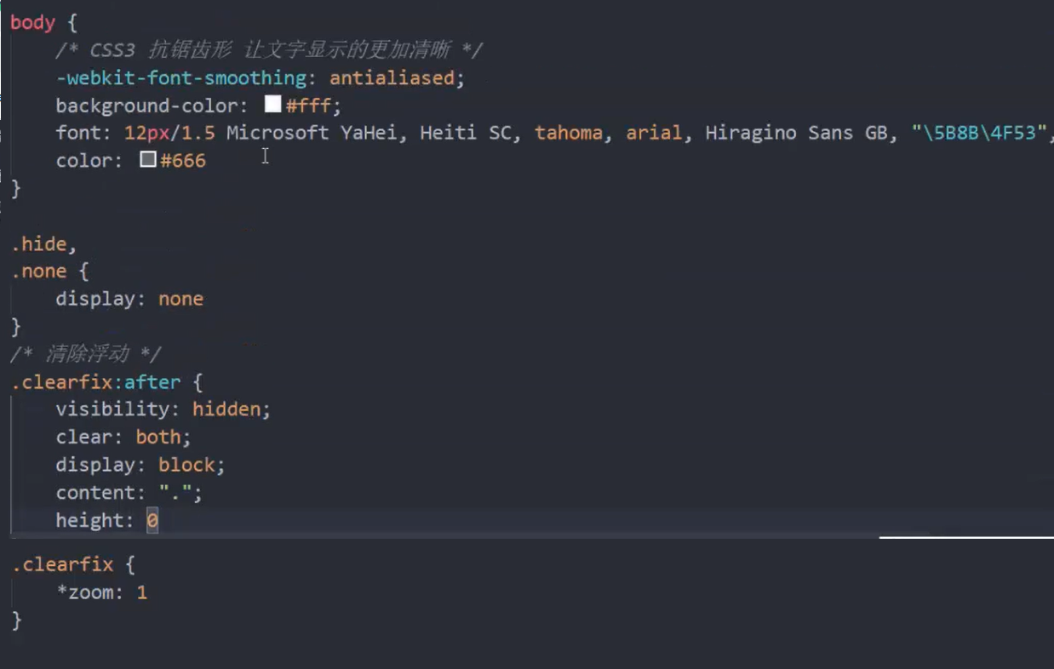
Task: Click the '.none' selector
Action: tap(38, 272)
